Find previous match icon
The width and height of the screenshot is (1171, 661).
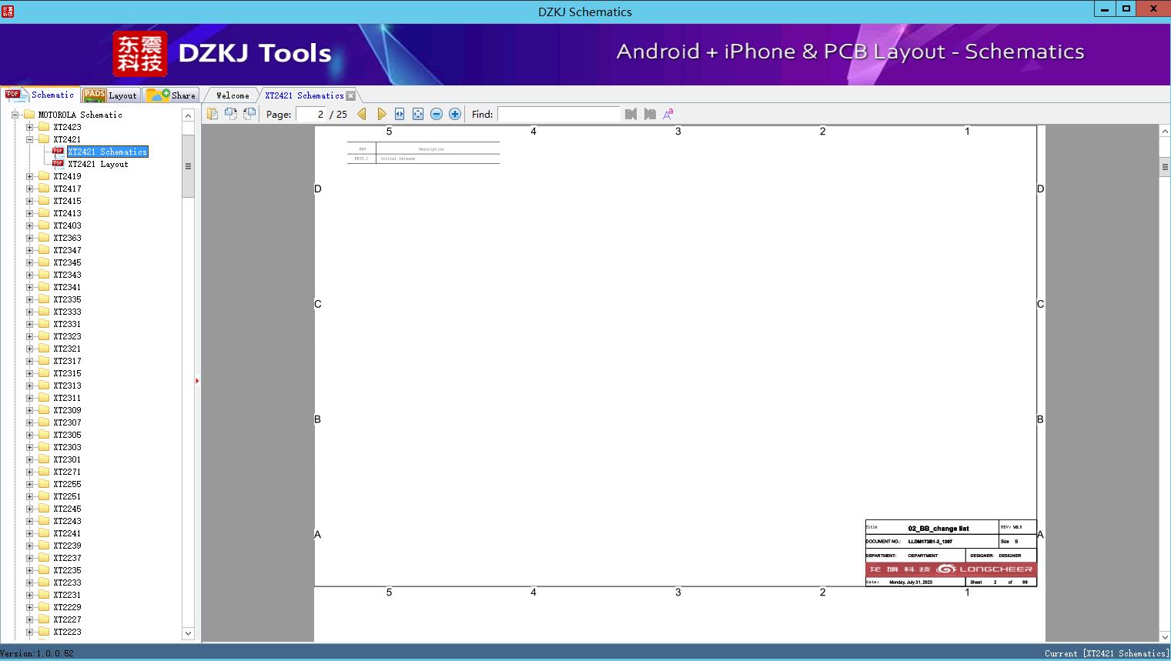[x=631, y=114]
